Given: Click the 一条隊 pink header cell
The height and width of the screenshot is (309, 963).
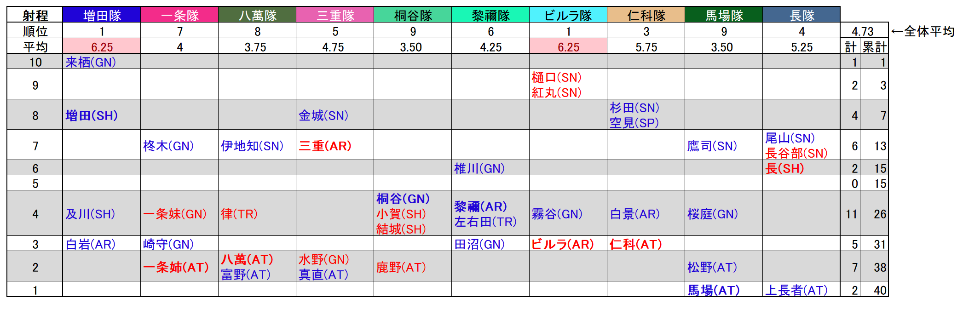Looking at the screenshot, I should [x=179, y=15].
